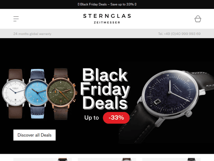
Task: Open the first product card below hero
Action: [43, 159]
